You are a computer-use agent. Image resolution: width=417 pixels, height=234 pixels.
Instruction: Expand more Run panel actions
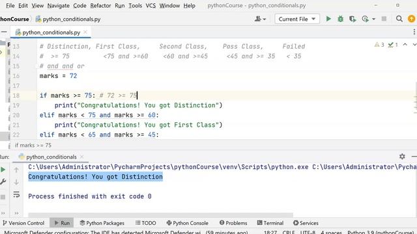pos(3,213)
